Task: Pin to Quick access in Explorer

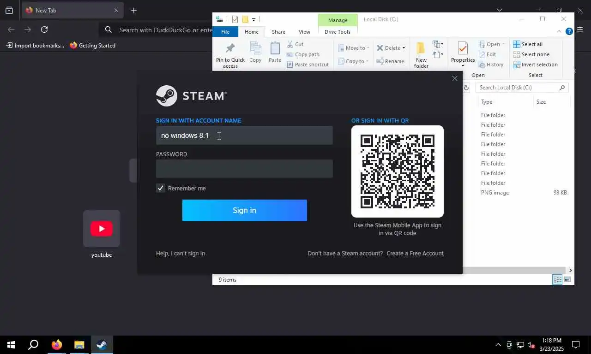Action: click(230, 55)
